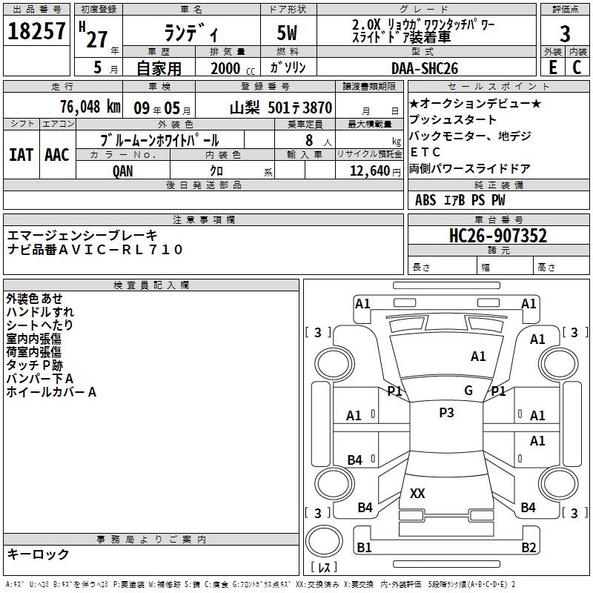The height and width of the screenshot is (593, 593).
Task: Click inspector note ハンドルすれ
Action: point(40,311)
